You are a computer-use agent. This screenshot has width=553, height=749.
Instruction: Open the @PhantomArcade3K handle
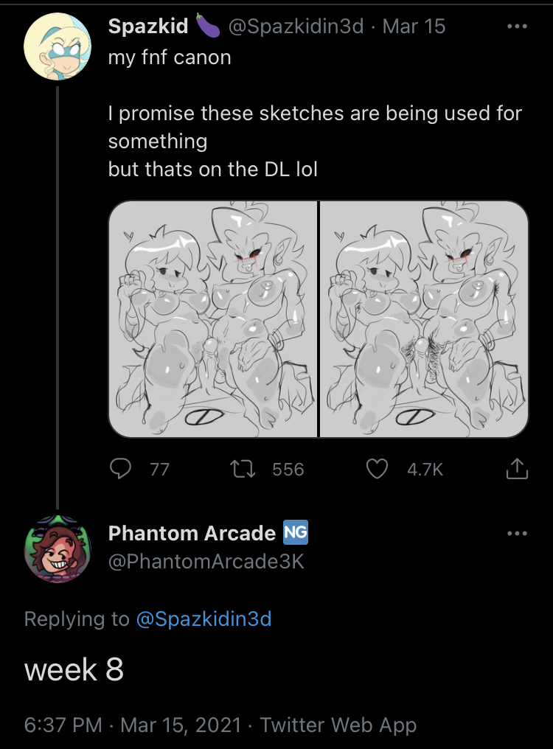tap(206, 562)
